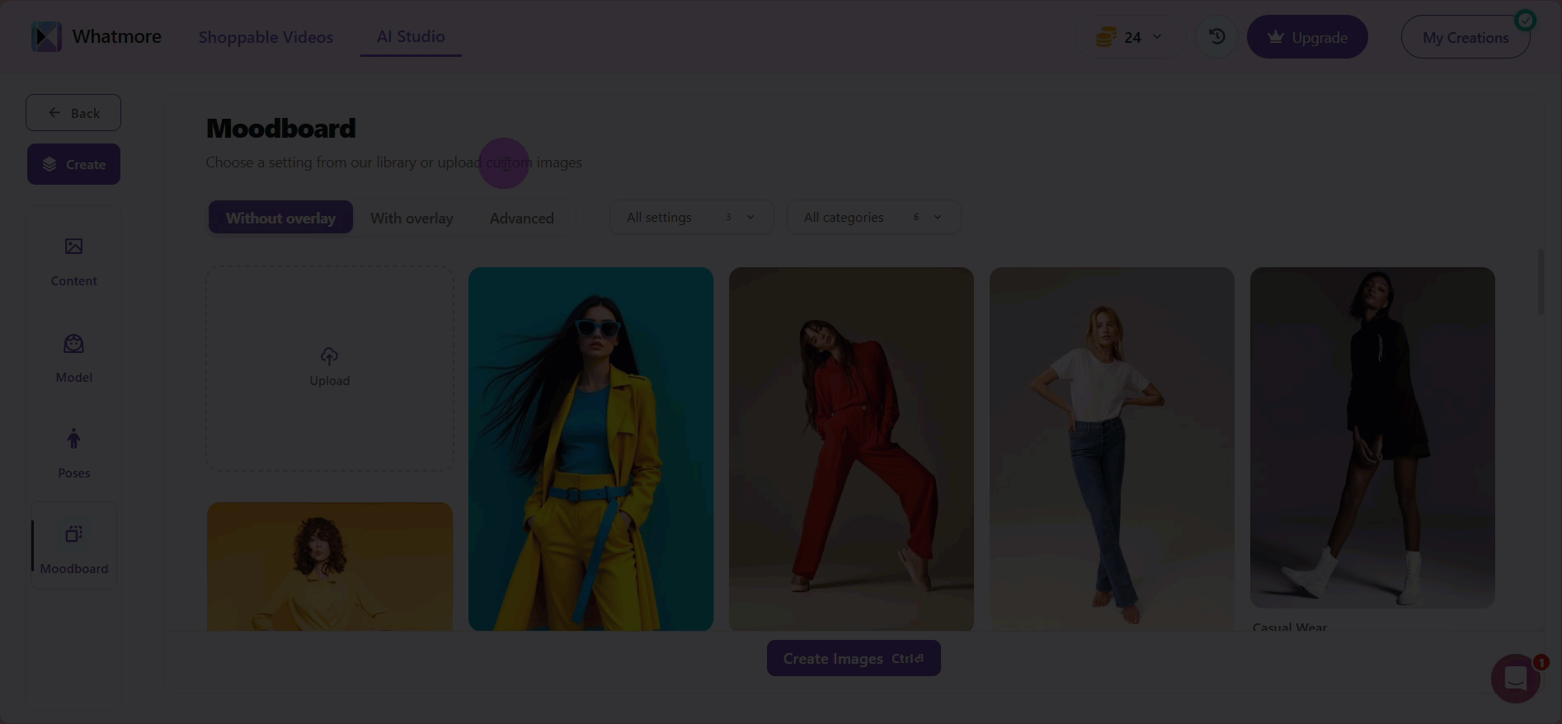The image size is (1562, 724).
Task: Switch to Advanced mode
Action: pos(521,218)
